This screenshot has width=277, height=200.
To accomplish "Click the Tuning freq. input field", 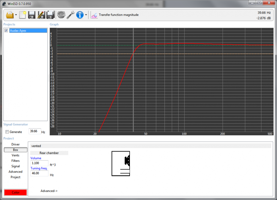I will [39, 173].
